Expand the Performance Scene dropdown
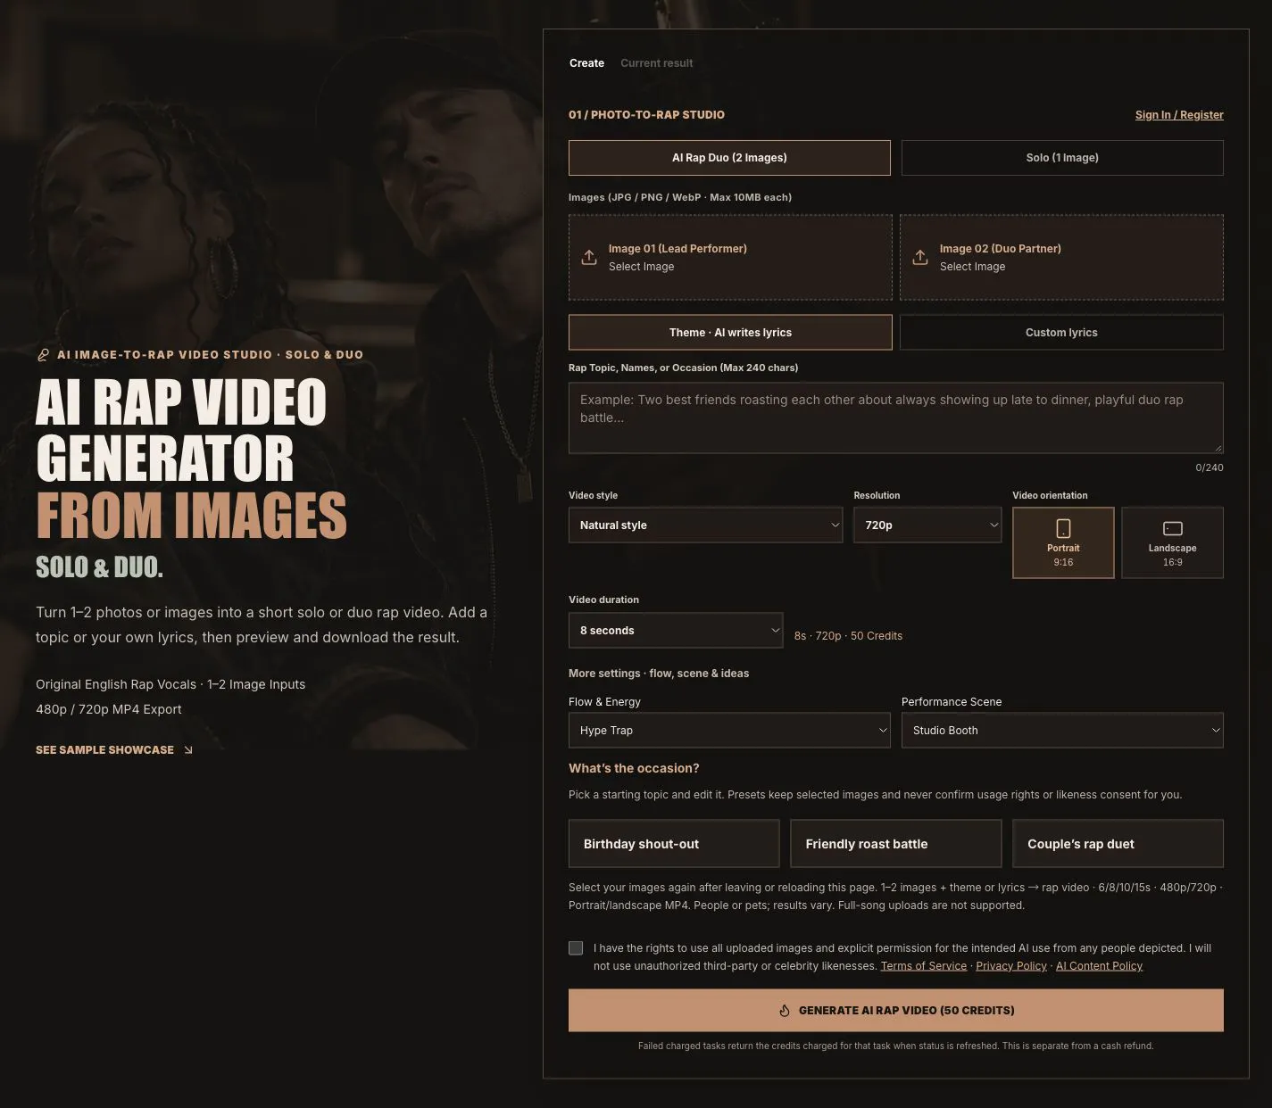1272x1108 pixels. 1062,731
